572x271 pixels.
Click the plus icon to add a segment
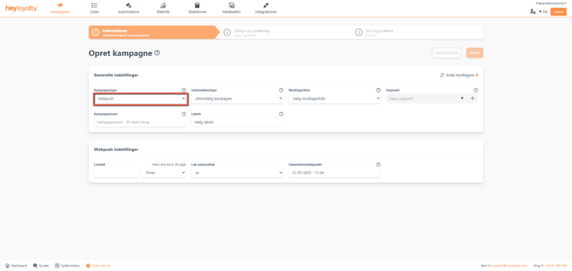pyautogui.click(x=473, y=99)
